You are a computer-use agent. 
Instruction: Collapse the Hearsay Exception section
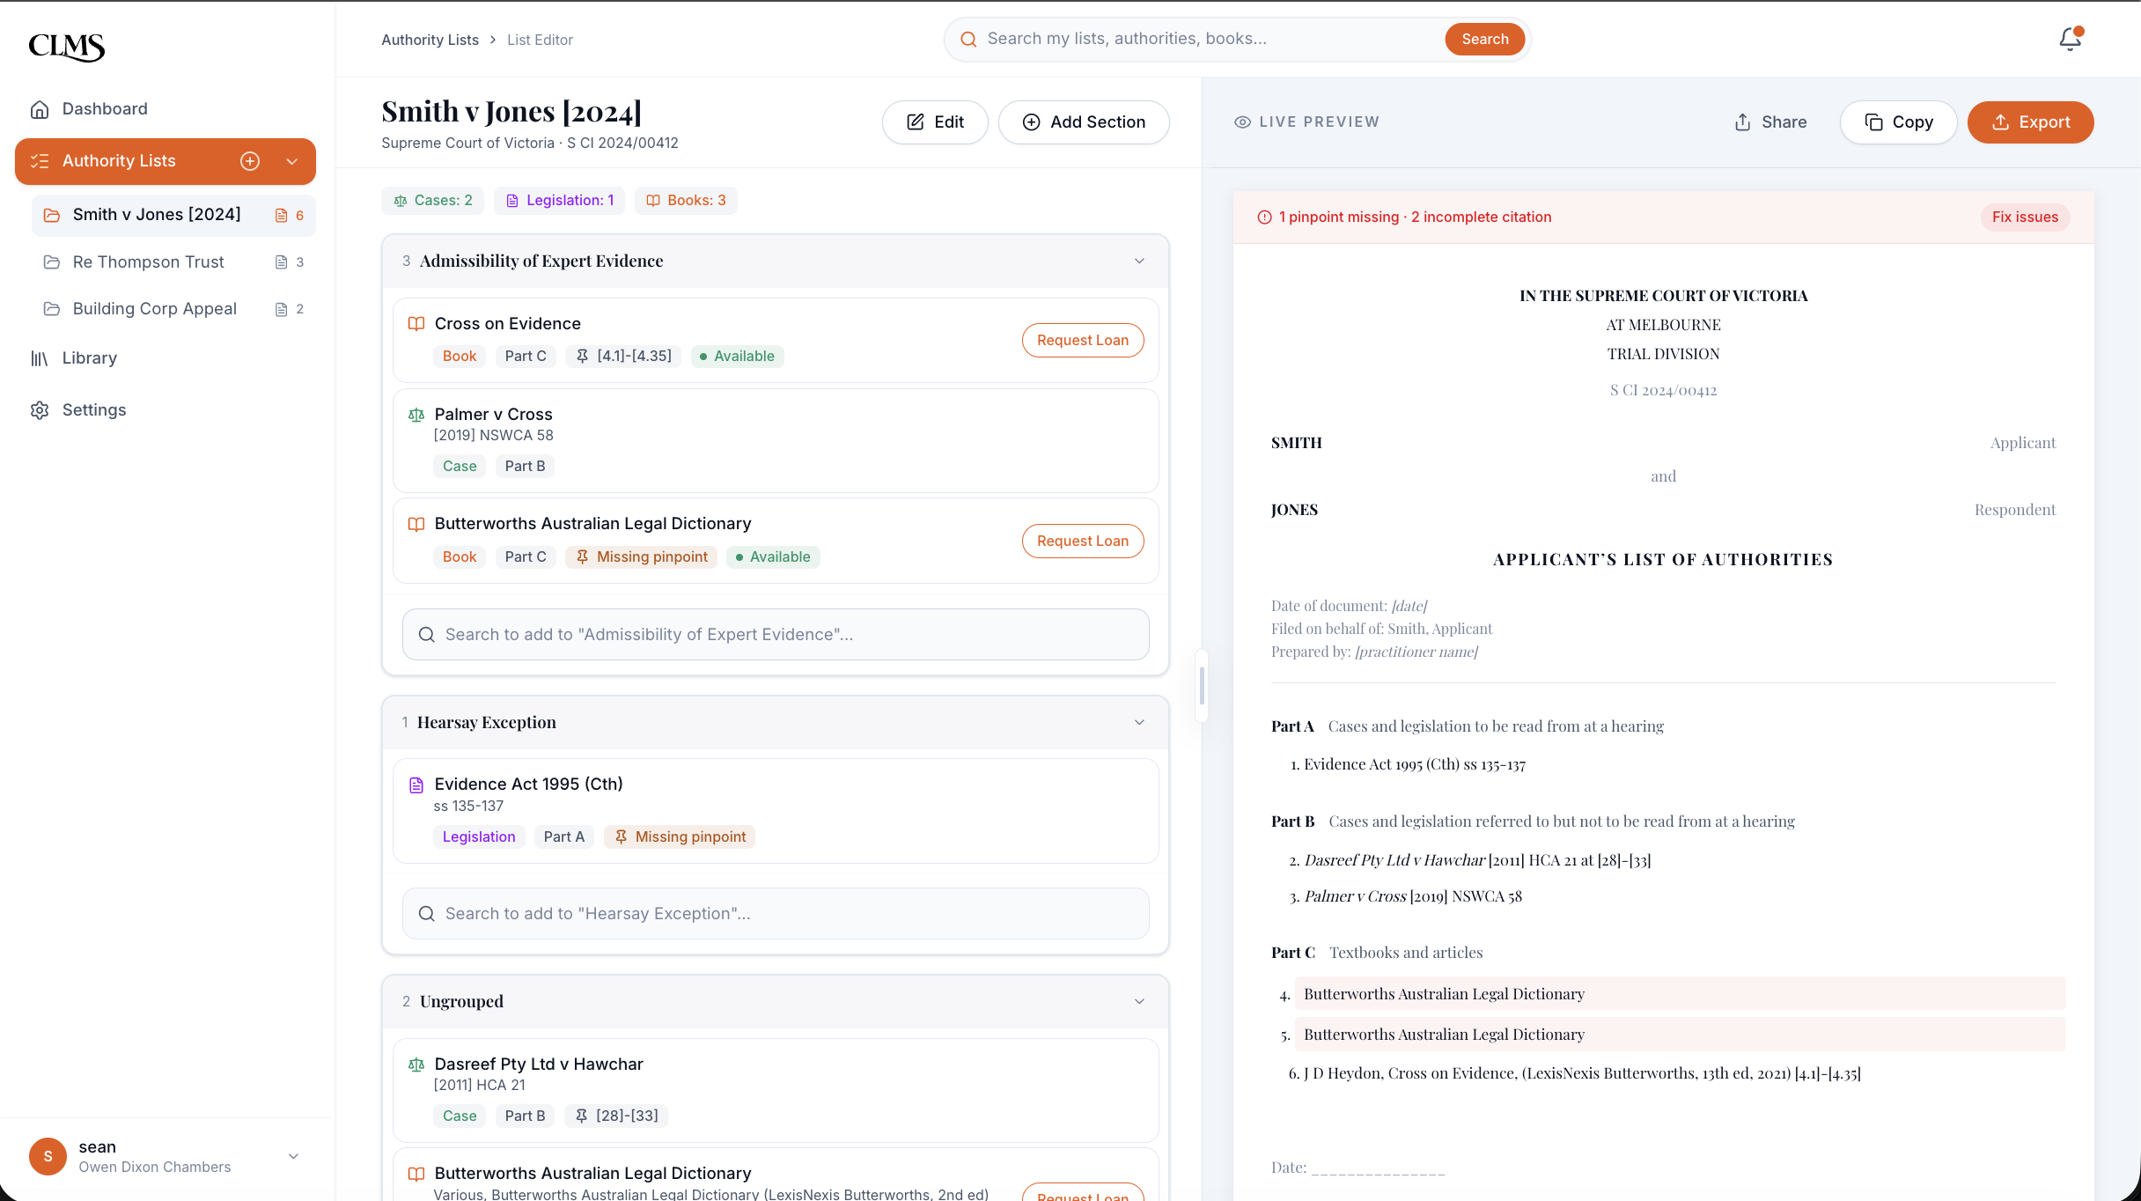1139,723
